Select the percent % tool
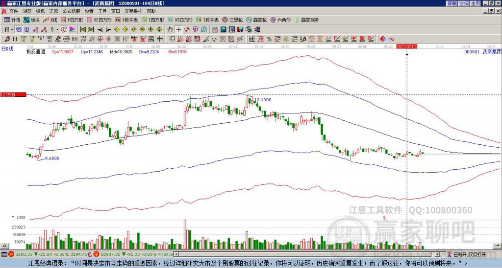 pos(269,39)
